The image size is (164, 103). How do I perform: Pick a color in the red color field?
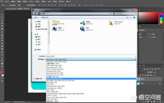point(148,18)
